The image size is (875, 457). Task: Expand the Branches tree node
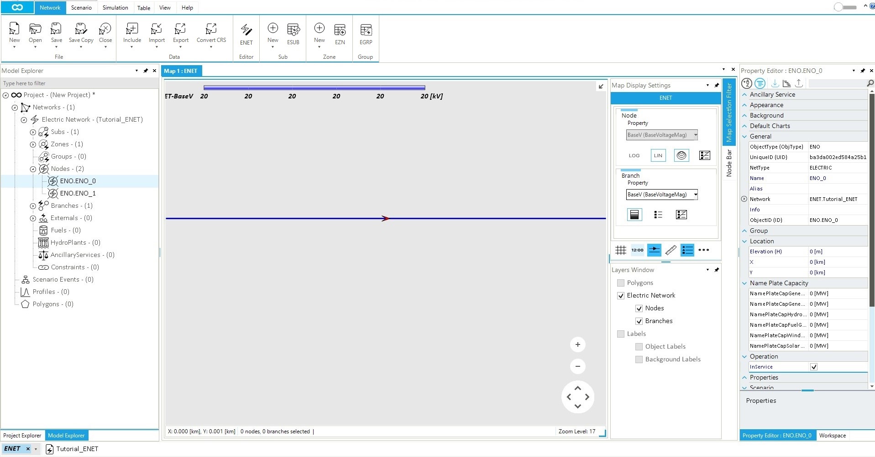(33, 206)
